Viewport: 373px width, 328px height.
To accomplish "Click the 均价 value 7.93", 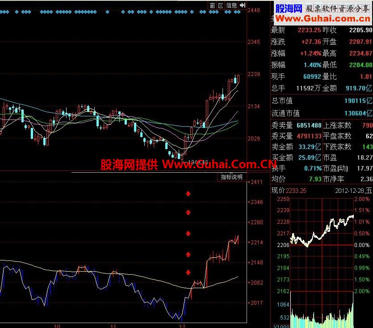I will [315, 179].
